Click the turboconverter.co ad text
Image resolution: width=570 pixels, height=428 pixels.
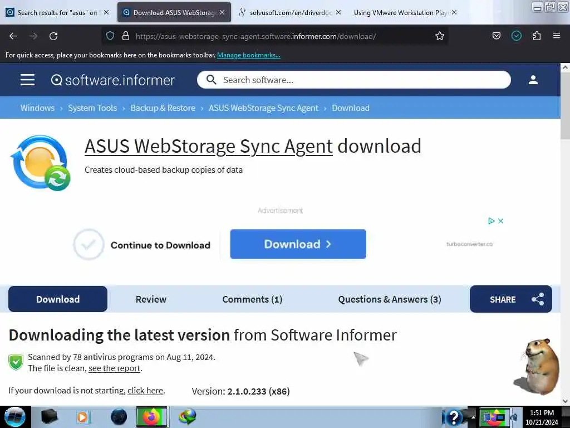[x=469, y=244]
